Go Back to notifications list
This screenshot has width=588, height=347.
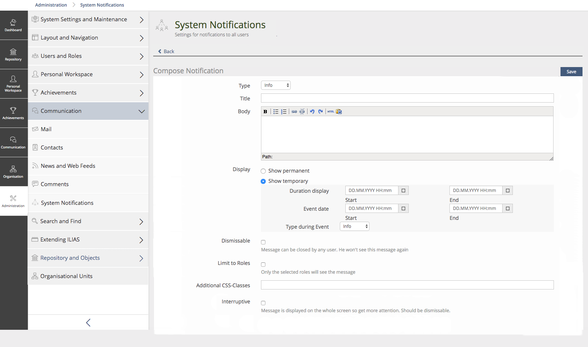tap(166, 52)
